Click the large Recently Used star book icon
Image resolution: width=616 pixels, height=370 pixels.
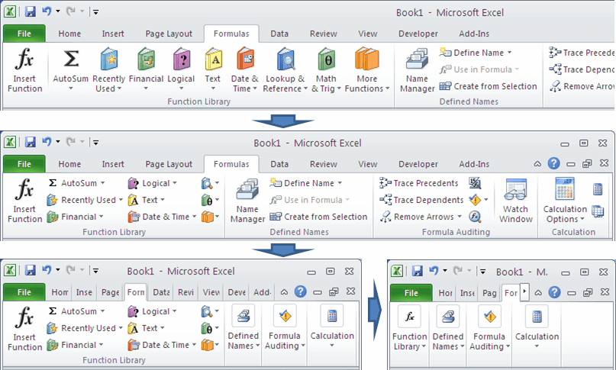click(108, 60)
